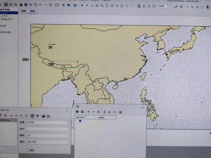Expand the 图形 VECTOR dropdown
Screen dimensions: 211x158
[x=69, y=142]
